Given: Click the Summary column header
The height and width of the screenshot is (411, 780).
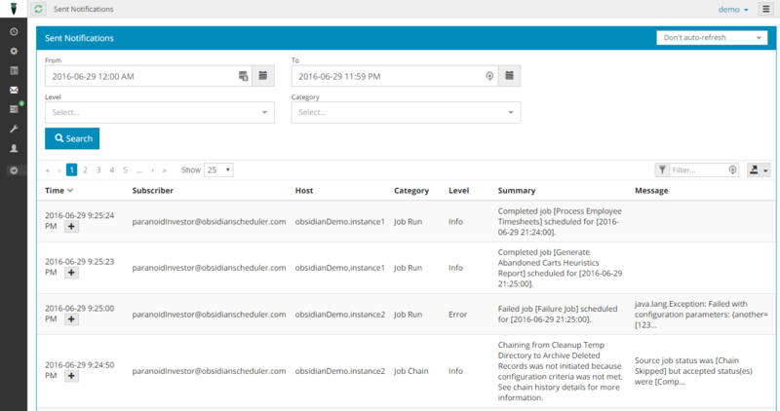Looking at the screenshot, I should (517, 190).
